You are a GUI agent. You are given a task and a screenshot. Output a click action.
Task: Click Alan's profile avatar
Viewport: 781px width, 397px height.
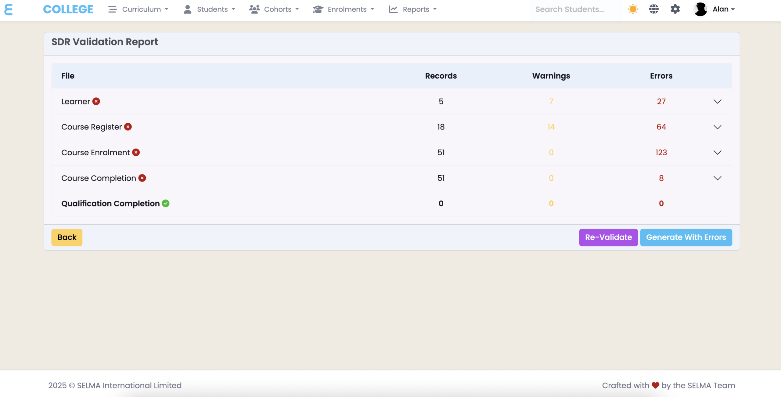(700, 9)
